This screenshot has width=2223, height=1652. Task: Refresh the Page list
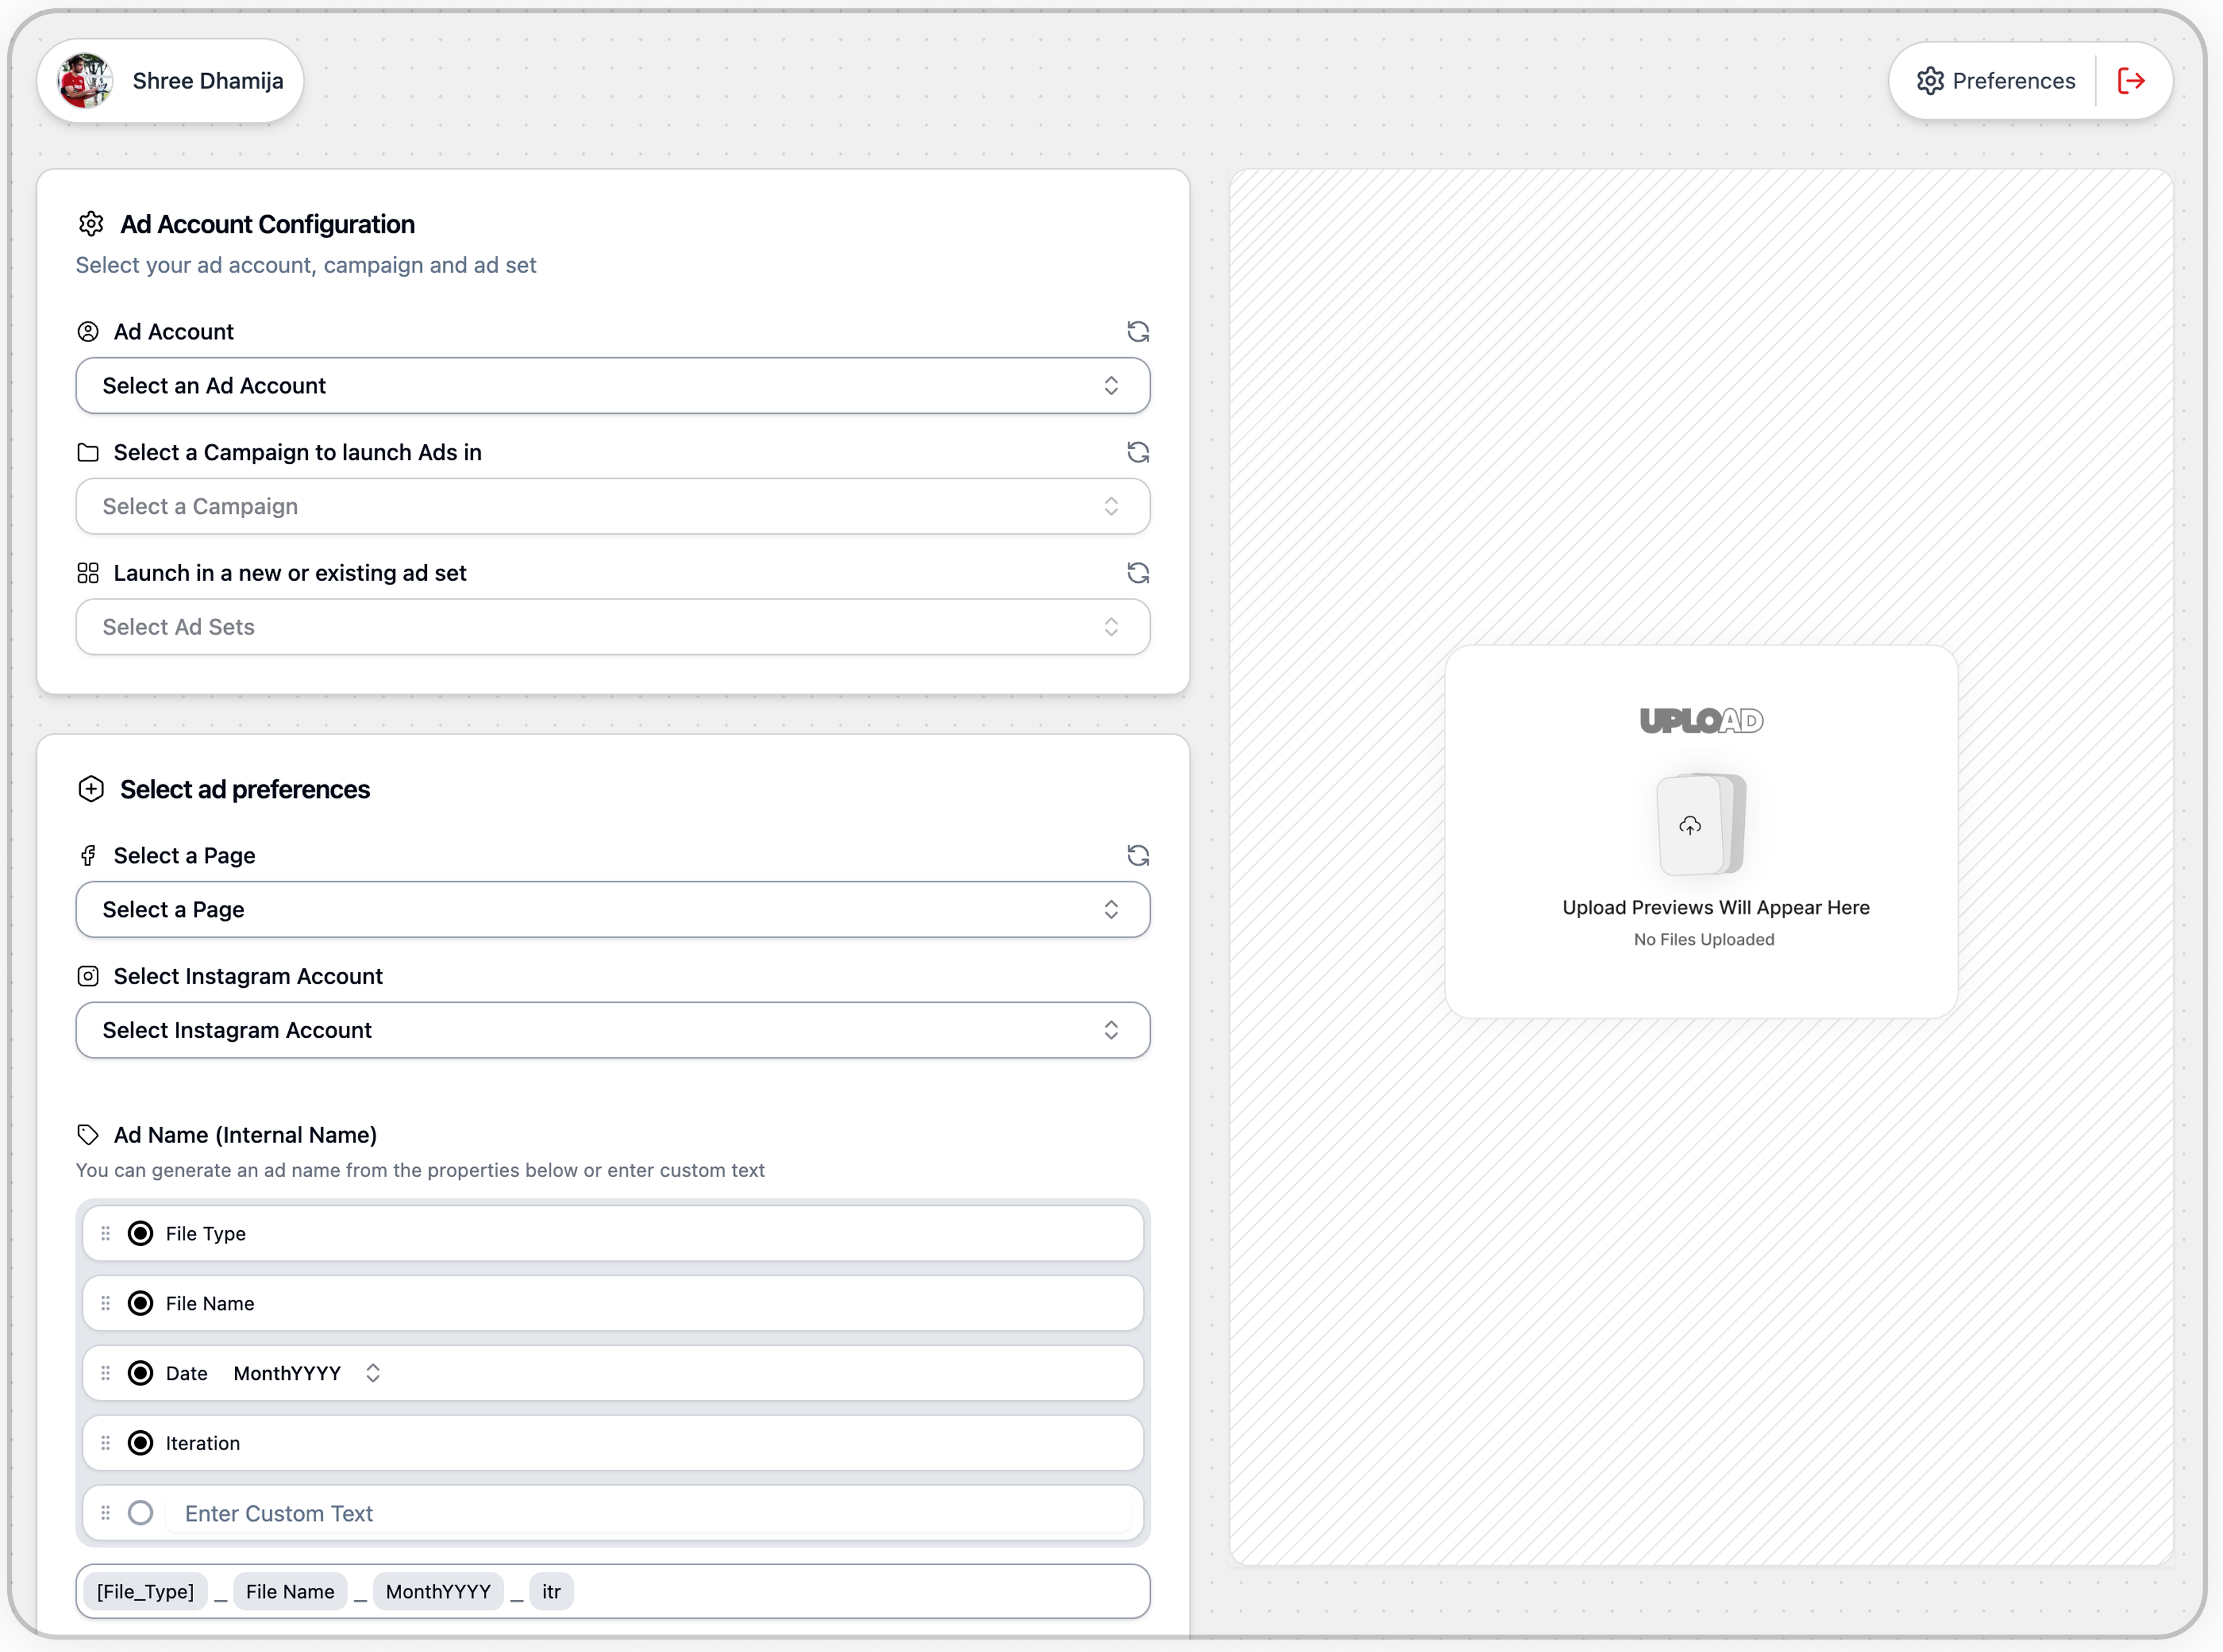click(1138, 856)
